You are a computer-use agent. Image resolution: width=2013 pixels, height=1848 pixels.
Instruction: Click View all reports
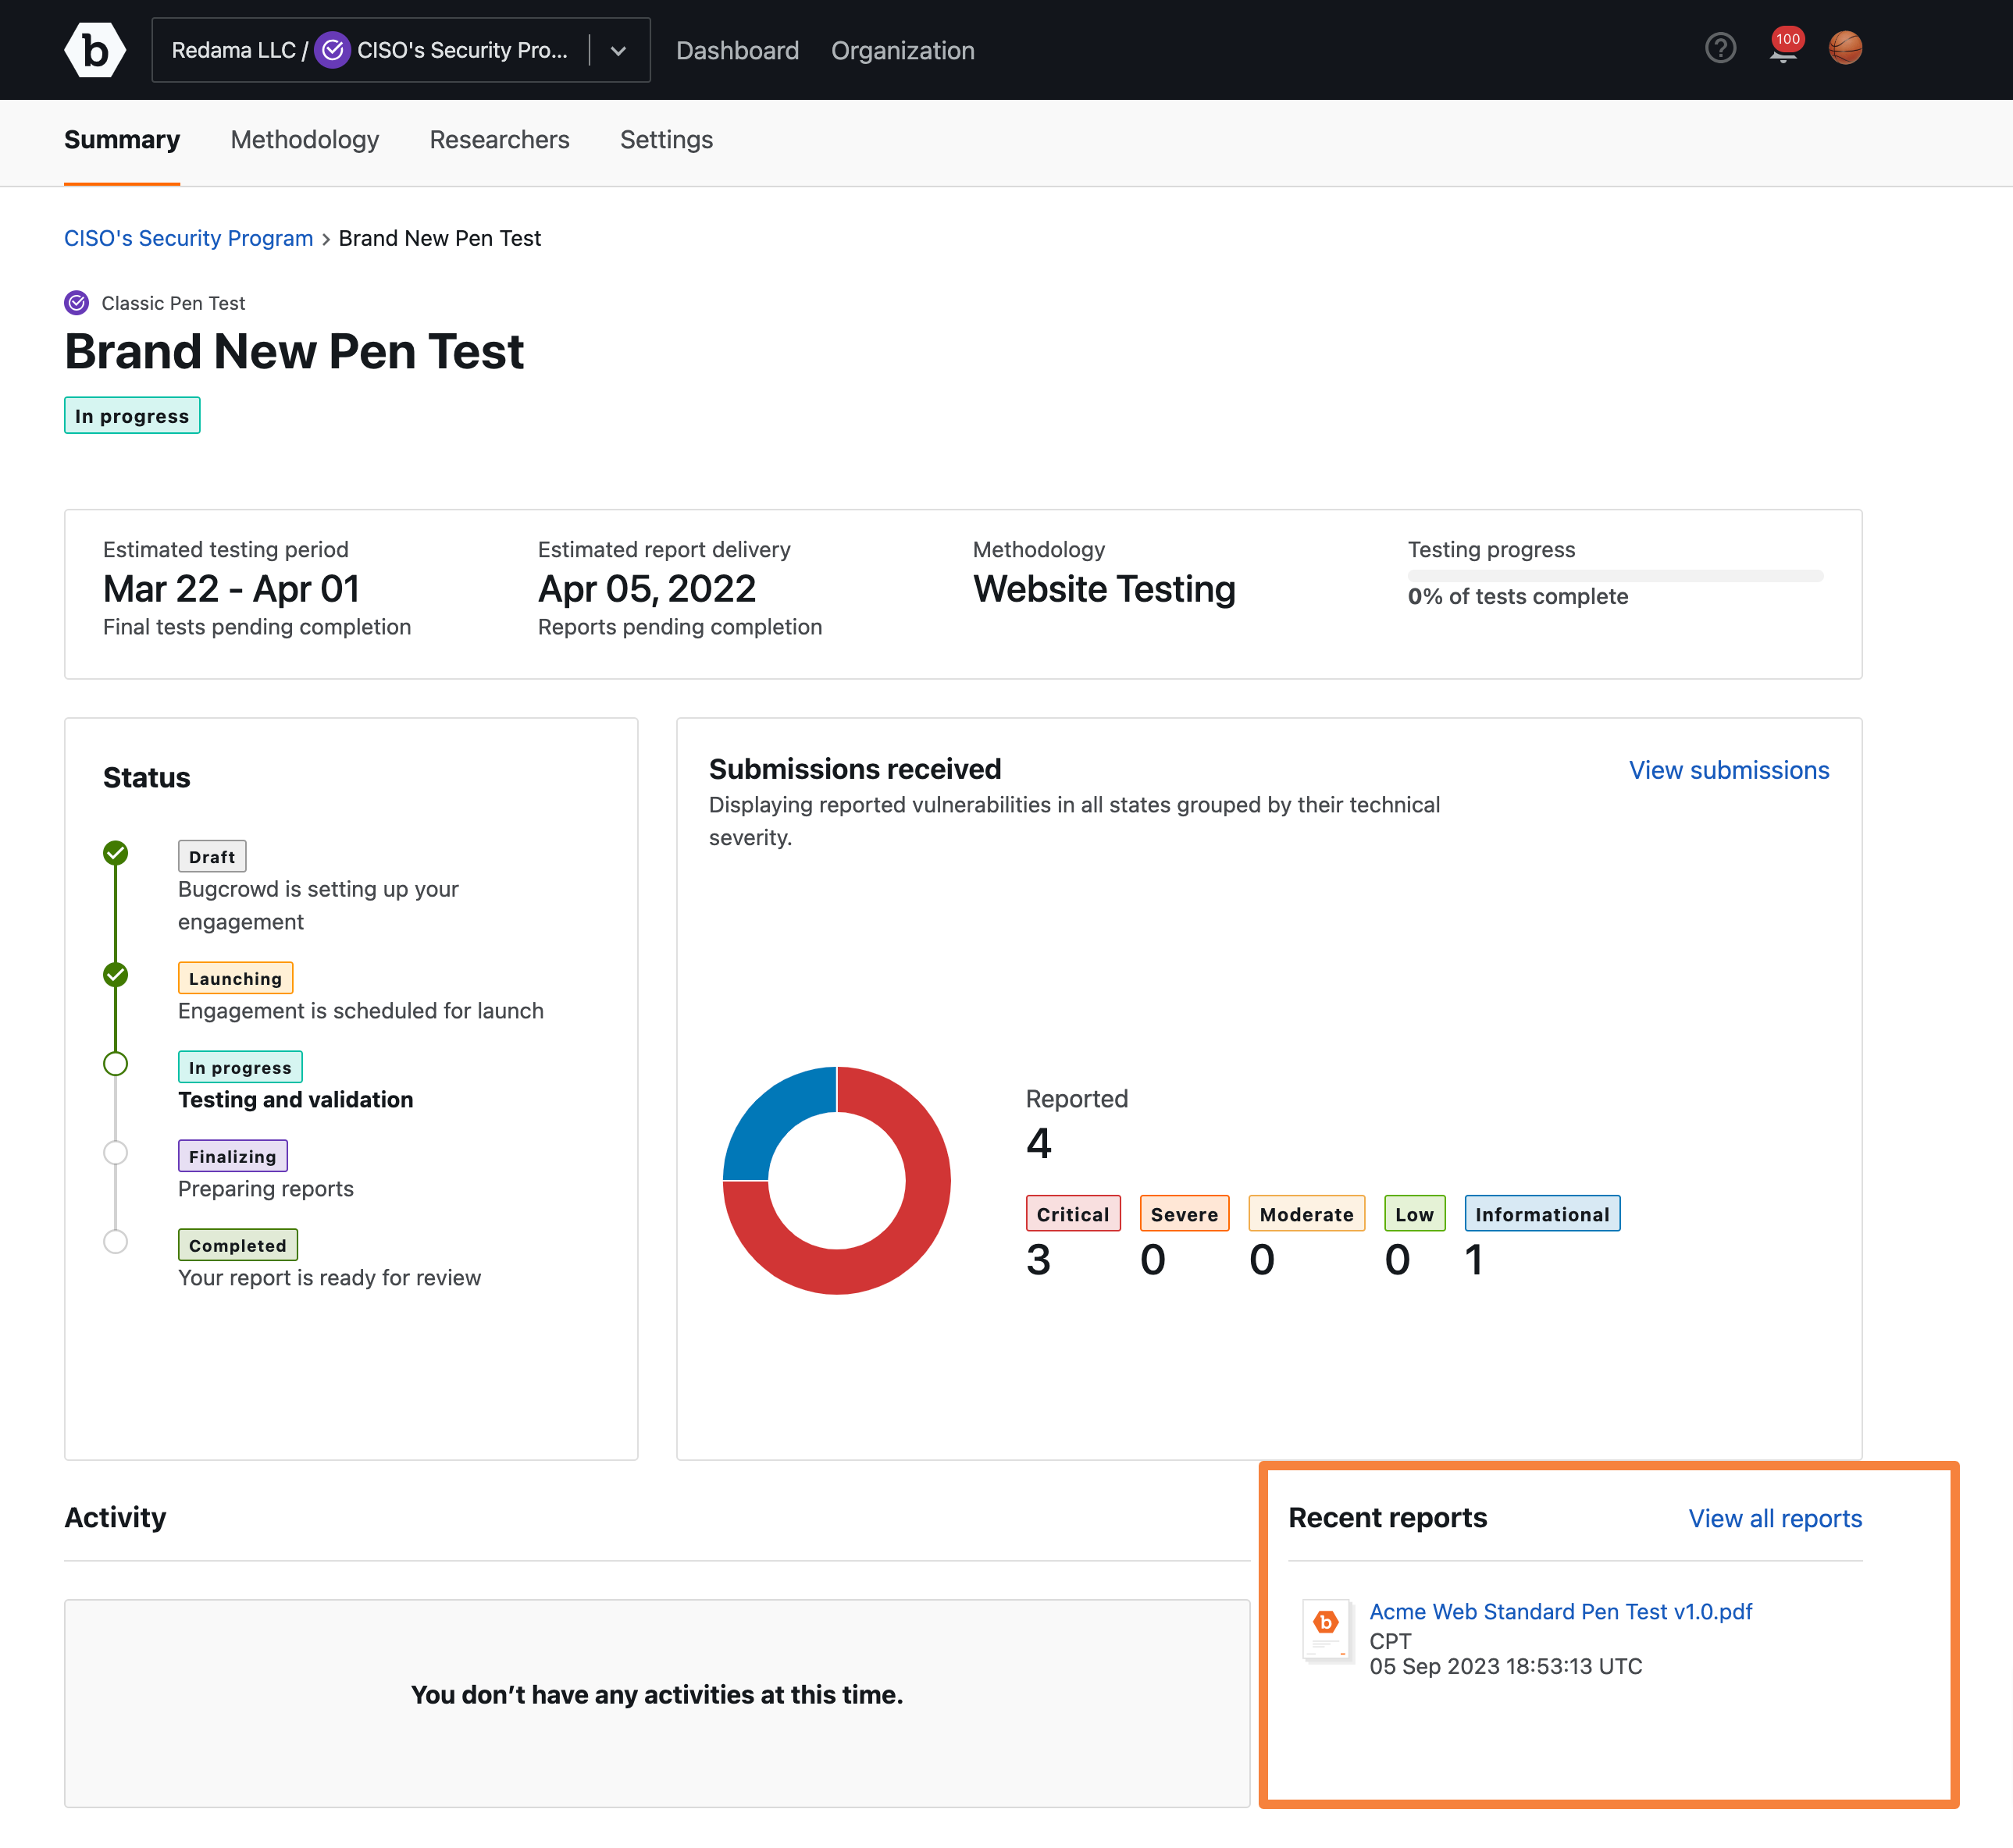point(1774,1518)
